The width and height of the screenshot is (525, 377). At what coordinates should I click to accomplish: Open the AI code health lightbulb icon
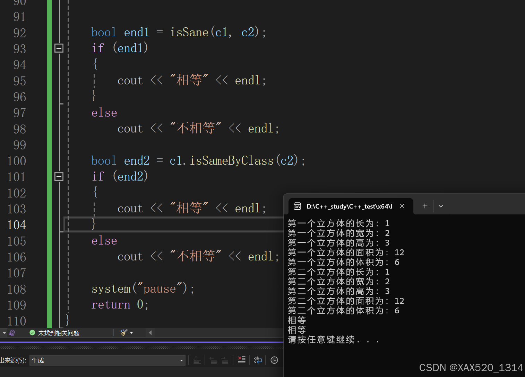click(x=12, y=333)
